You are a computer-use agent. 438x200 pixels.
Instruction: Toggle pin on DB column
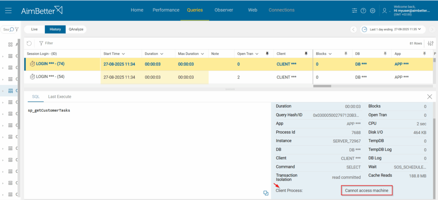point(385,53)
